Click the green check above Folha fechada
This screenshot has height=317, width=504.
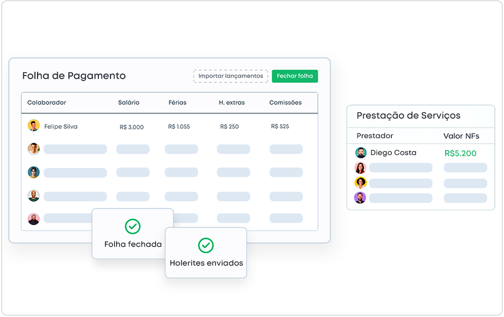pyautogui.click(x=132, y=226)
